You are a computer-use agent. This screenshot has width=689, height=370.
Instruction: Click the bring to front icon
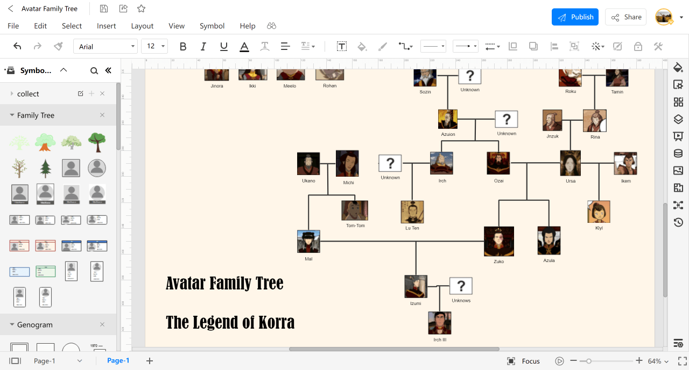[x=512, y=46]
